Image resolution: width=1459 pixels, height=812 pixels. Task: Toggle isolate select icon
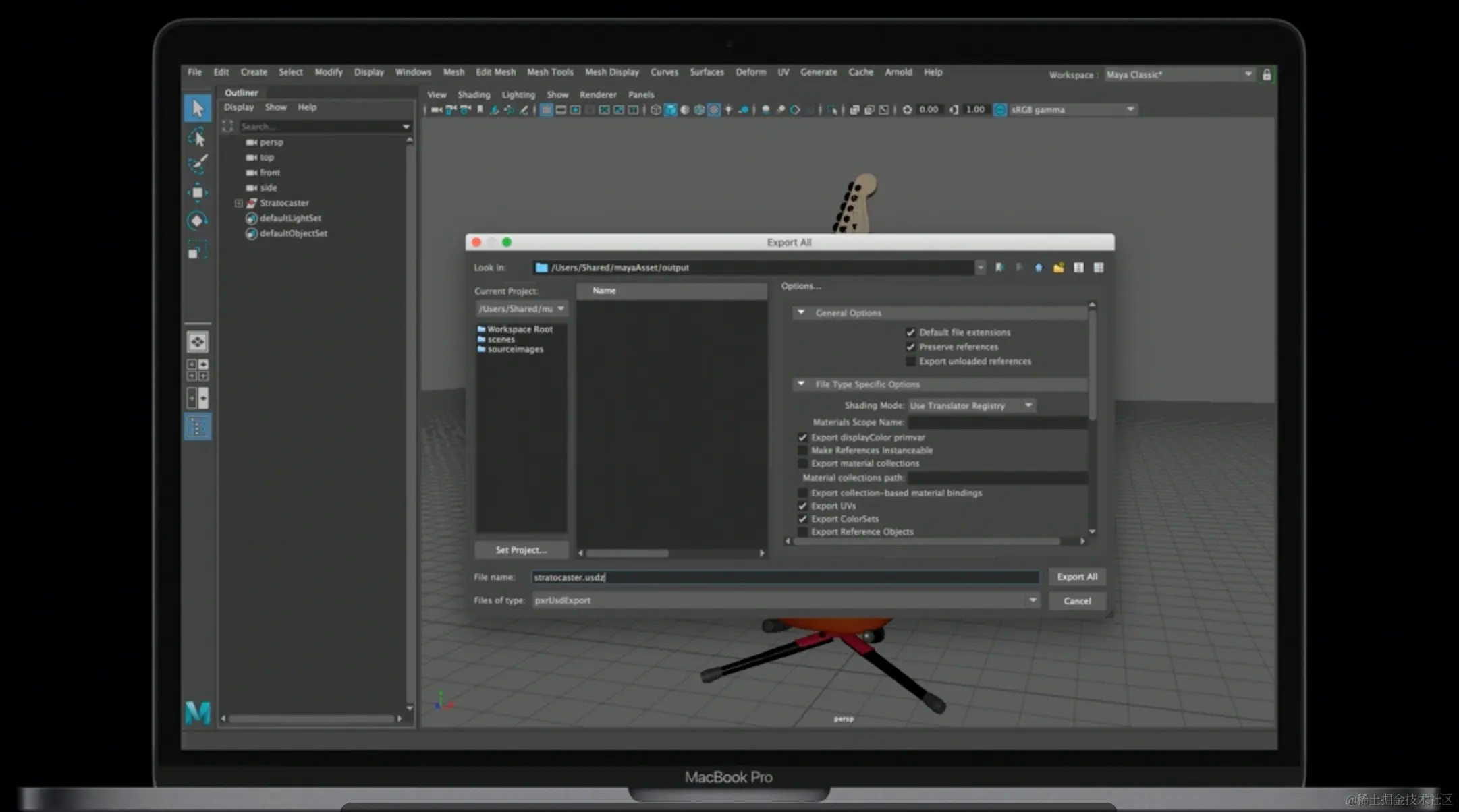831,109
